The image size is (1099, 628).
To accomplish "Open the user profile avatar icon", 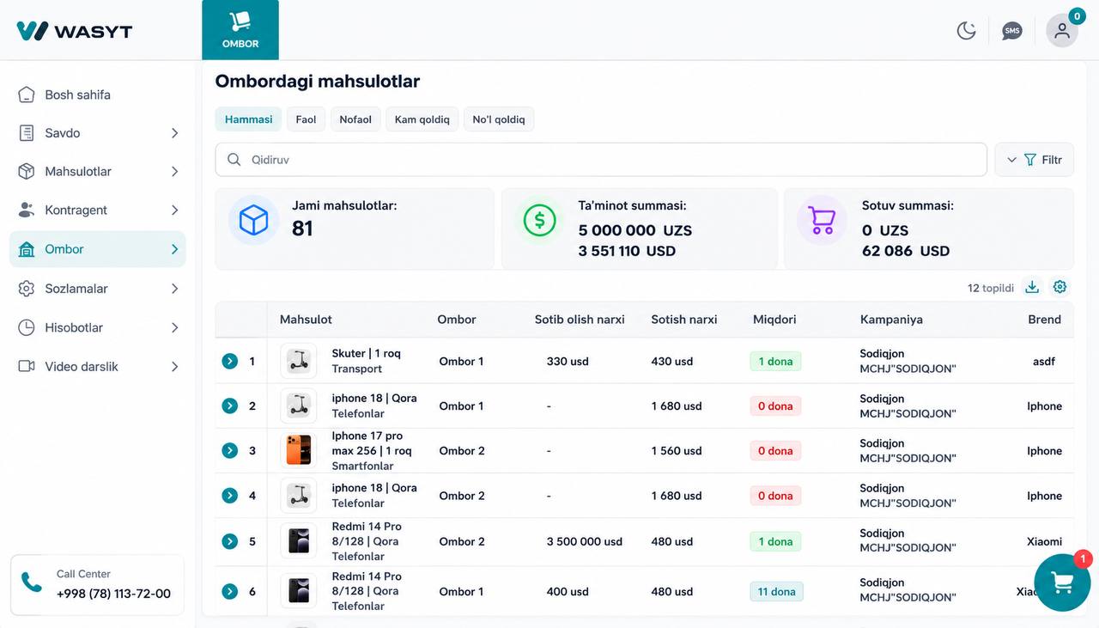I will (x=1062, y=31).
